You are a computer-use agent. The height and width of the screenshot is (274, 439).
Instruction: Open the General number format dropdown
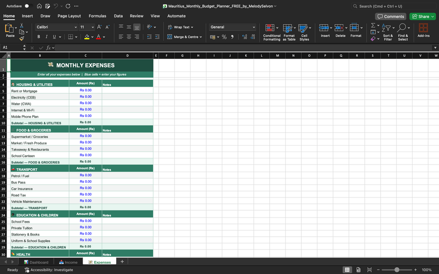(x=232, y=27)
